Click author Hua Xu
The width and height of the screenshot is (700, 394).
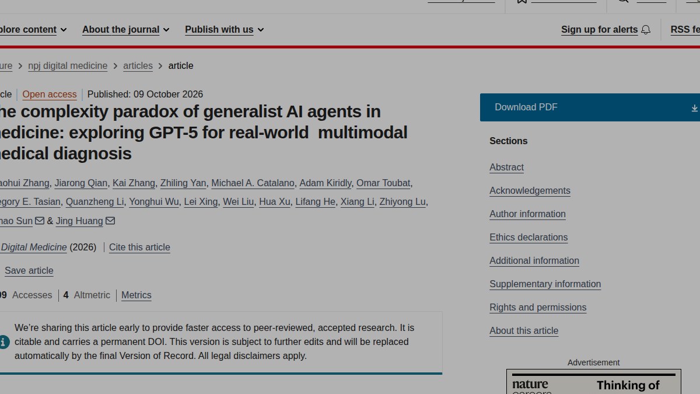275,202
